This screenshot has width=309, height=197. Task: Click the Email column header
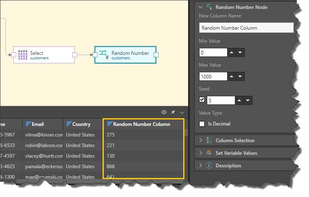pos(37,124)
